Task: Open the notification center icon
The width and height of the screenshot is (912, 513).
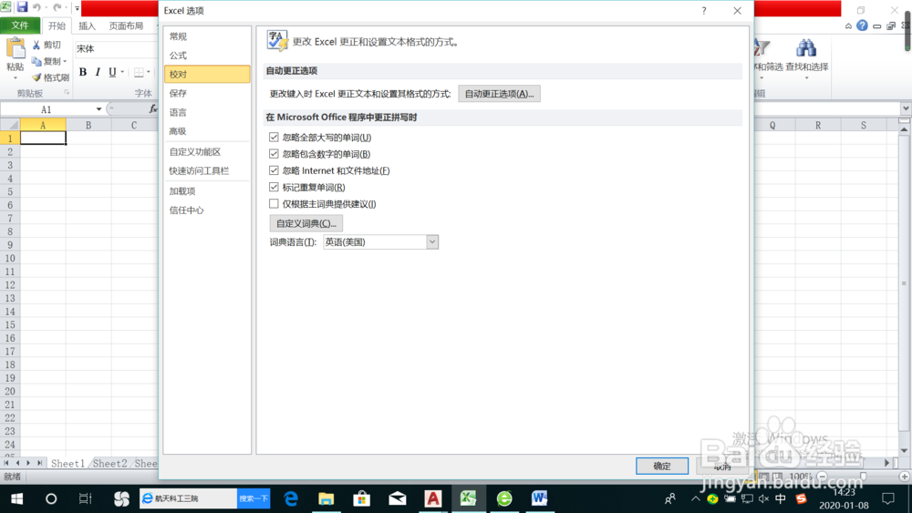Action: point(888,498)
